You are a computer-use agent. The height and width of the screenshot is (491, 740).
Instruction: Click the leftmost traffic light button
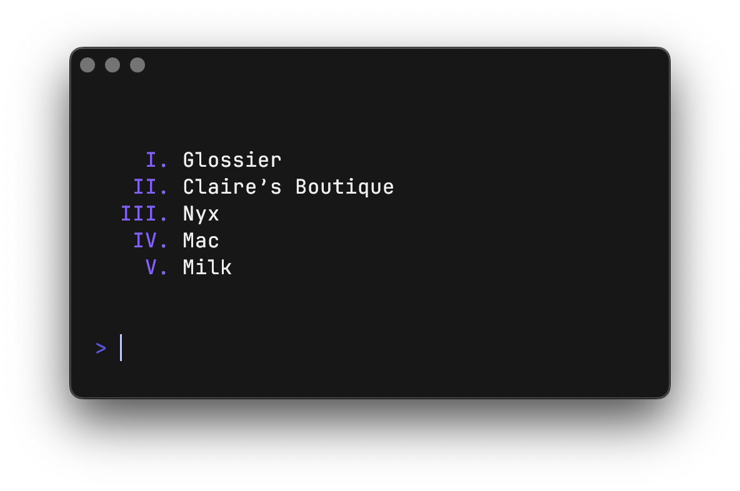pyautogui.click(x=87, y=64)
